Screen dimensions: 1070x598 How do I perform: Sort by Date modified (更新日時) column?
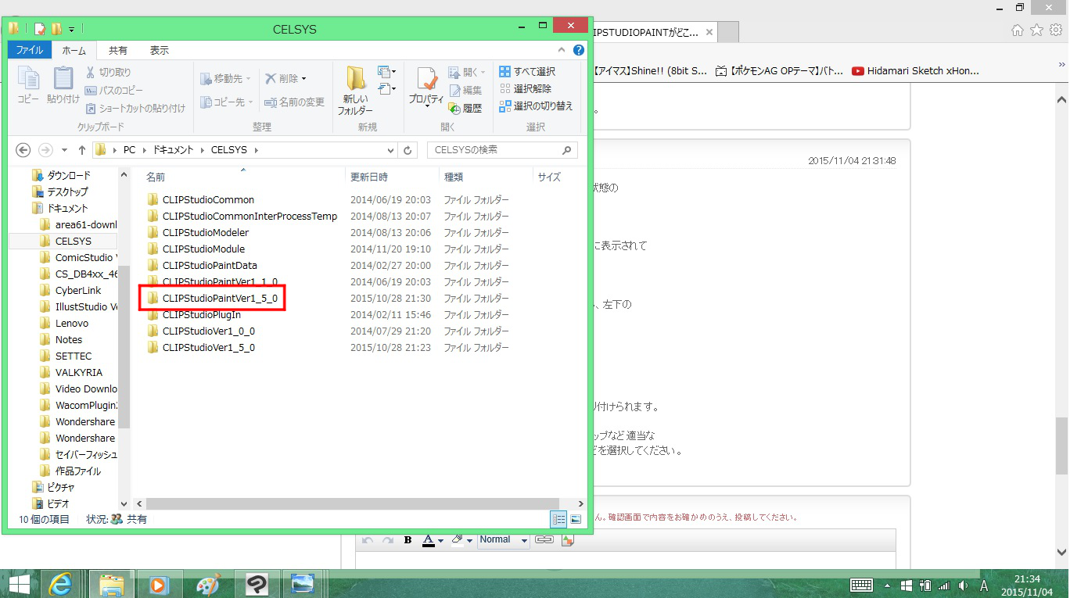tap(368, 177)
